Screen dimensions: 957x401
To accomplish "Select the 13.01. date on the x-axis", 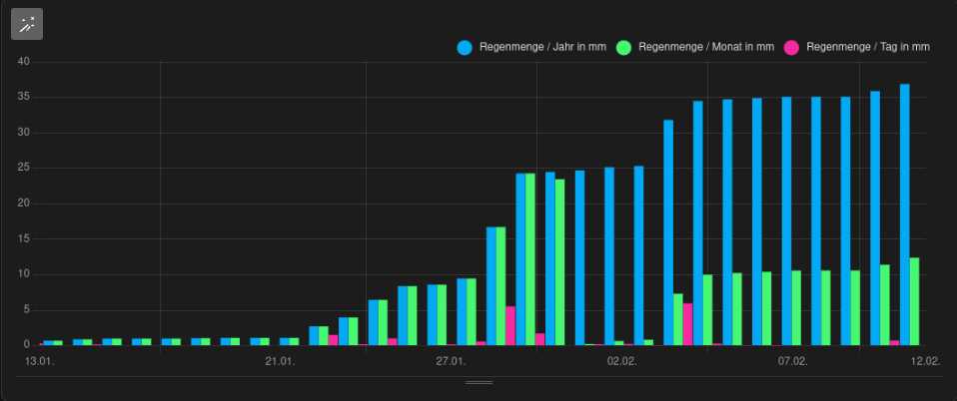I will [x=40, y=361].
